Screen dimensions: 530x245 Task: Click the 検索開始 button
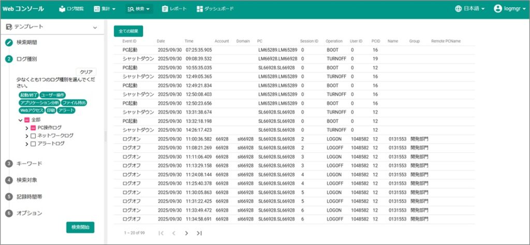click(x=80, y=227)
